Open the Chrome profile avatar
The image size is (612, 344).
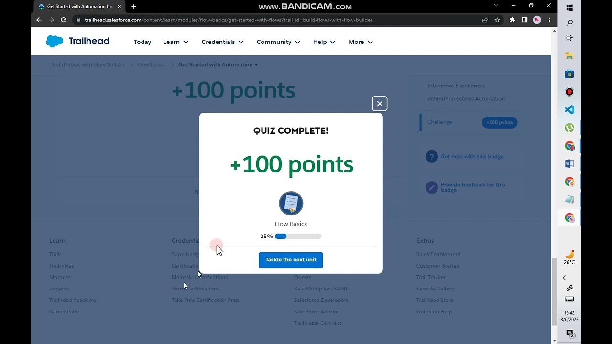click(537, 20)
